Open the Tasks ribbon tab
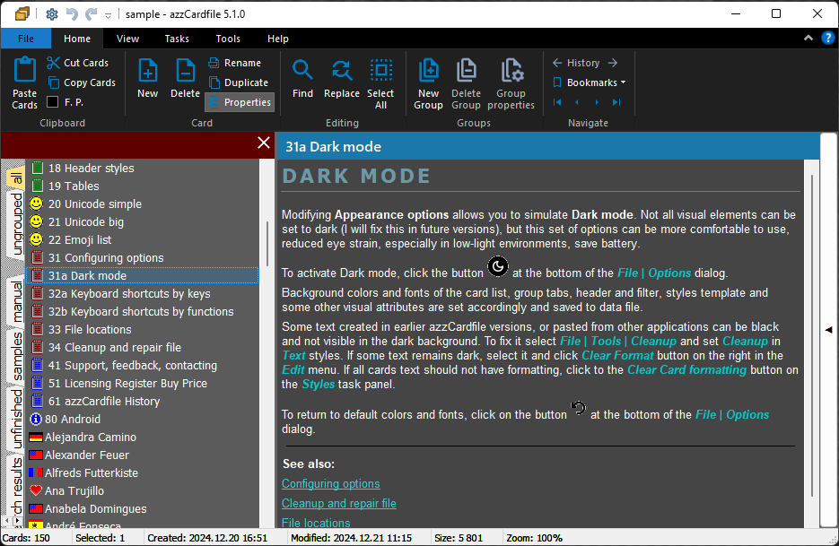 177,39
